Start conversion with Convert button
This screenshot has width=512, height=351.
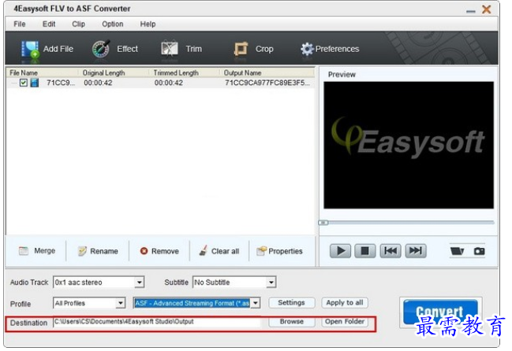440,312
